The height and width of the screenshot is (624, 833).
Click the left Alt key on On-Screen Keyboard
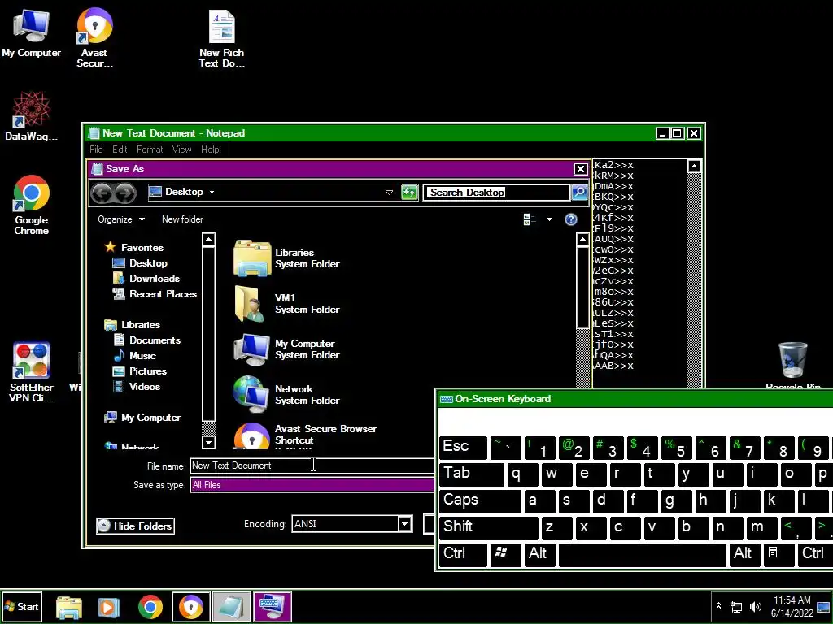click(539, 554)
